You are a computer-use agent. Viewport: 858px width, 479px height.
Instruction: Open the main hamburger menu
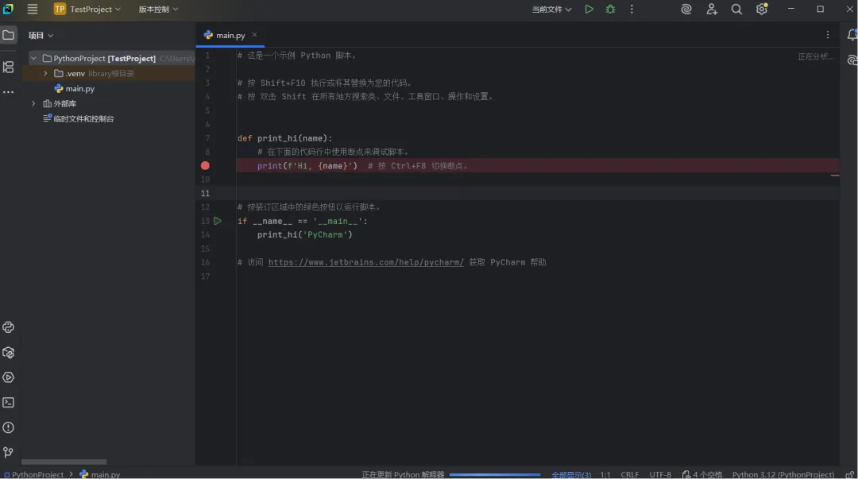(33, 10)
